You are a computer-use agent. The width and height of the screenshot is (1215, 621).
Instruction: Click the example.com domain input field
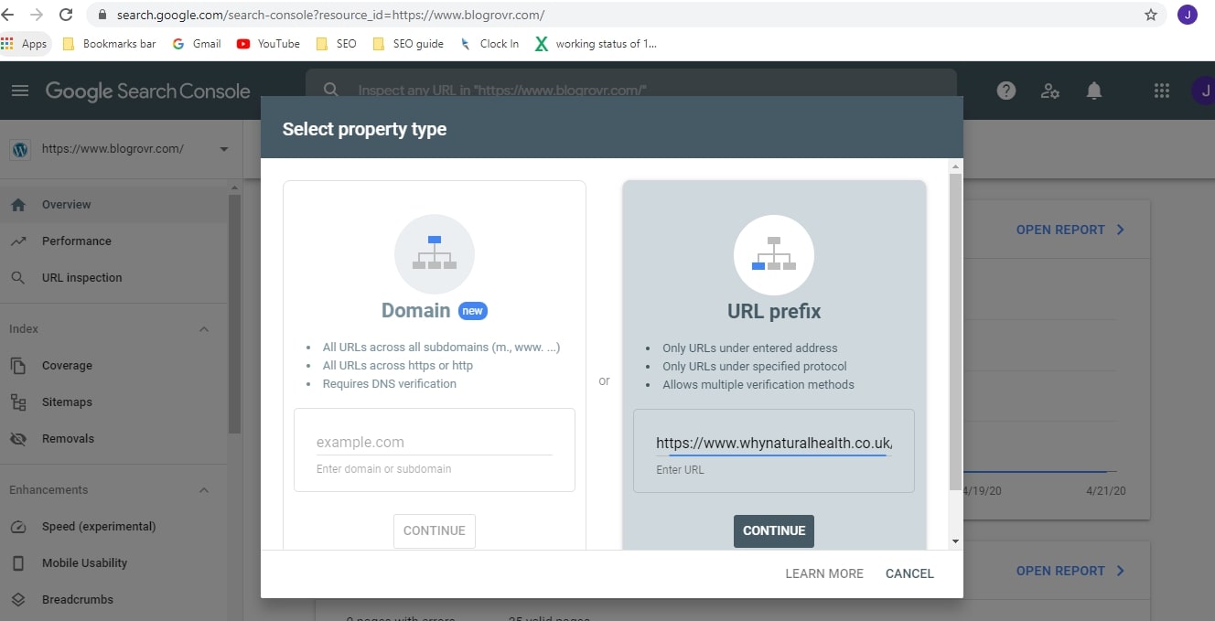pyautogui.click(x=434, y=442)
